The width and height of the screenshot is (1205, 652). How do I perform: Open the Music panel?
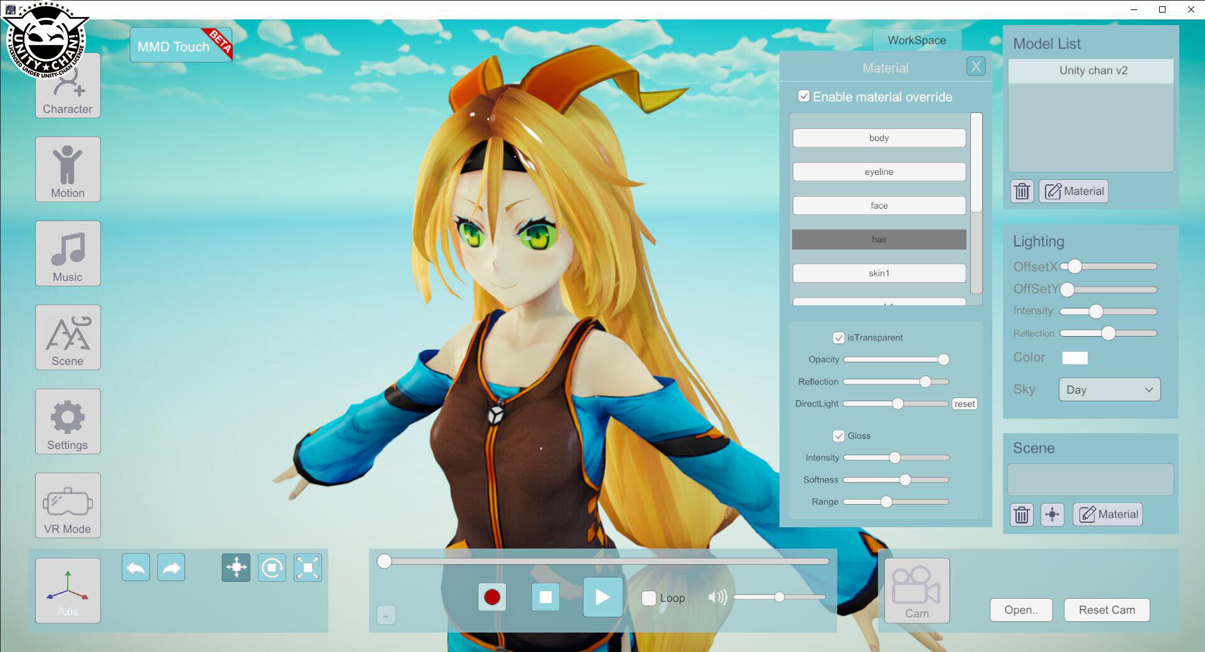[x=67, y=253]
